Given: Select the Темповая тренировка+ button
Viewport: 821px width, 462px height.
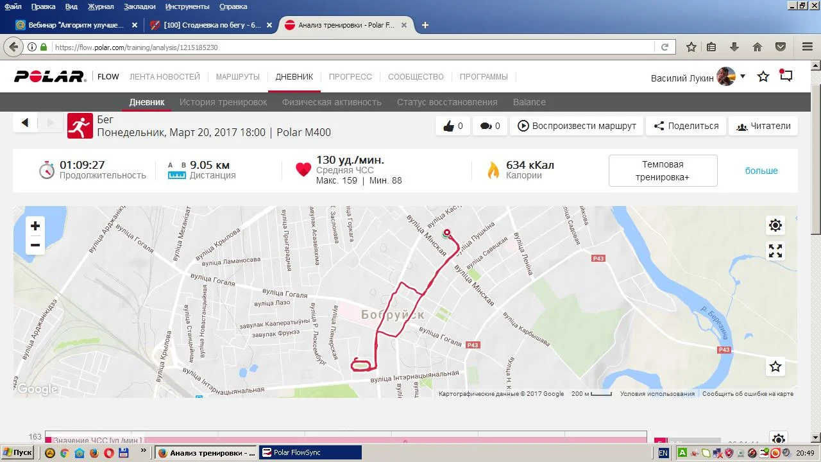Looking at the screenshot, I should pos(663,171).
